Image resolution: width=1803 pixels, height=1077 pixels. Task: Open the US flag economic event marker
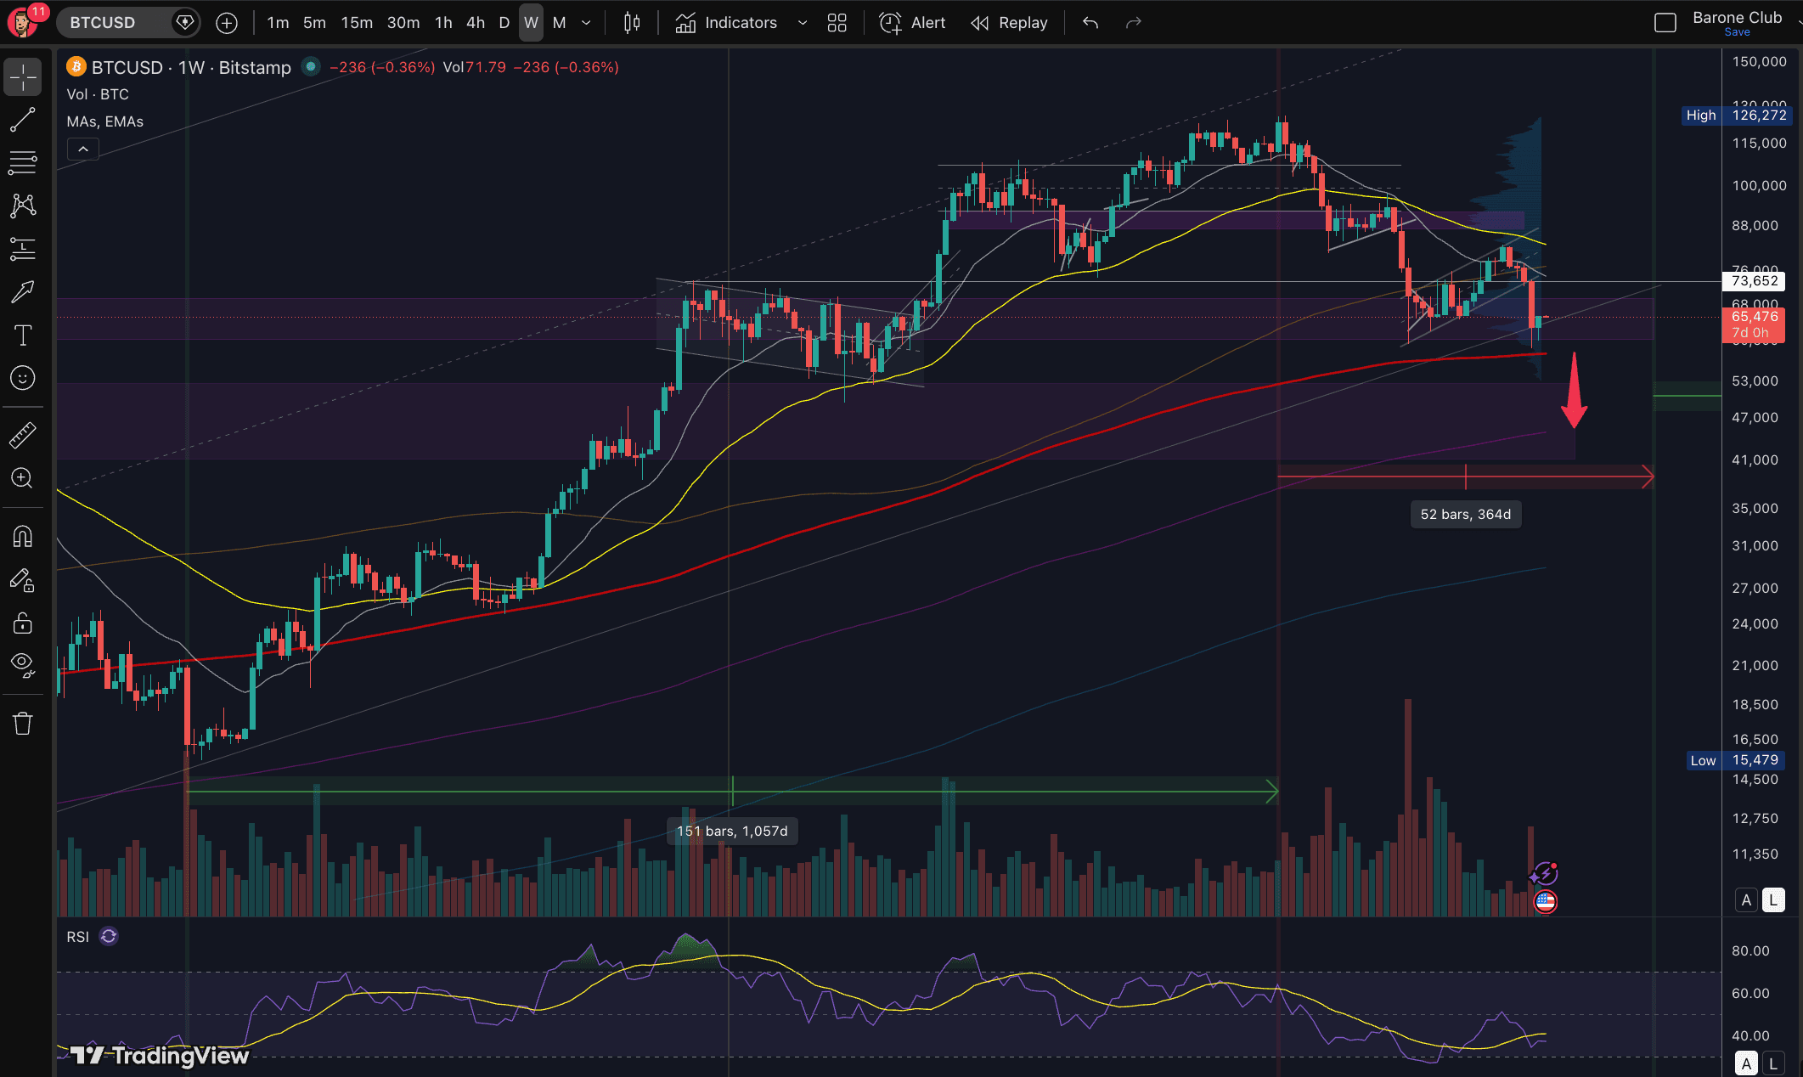(1545, 901)
